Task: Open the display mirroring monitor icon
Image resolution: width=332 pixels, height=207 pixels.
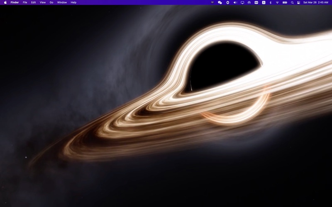Action: tap(242, 2)
